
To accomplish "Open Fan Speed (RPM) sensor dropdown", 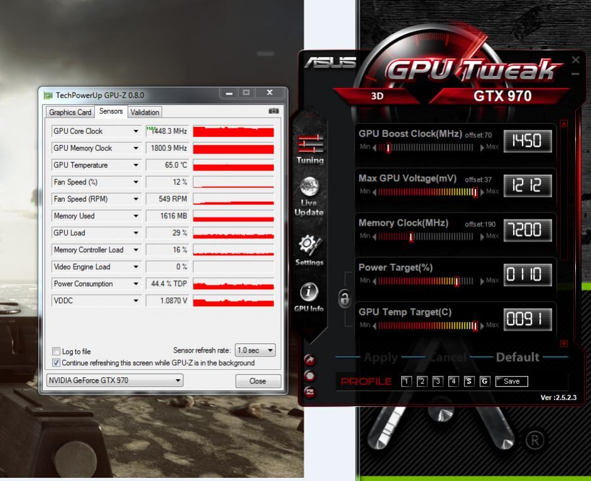I will [136, 199].
